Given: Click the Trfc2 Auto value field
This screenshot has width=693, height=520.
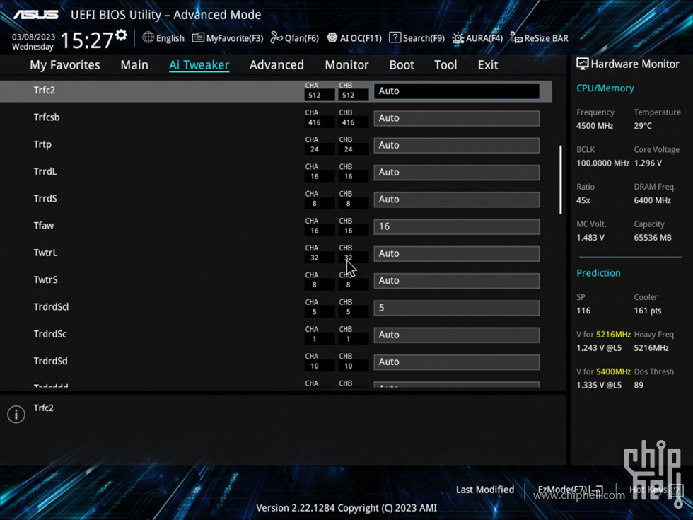Looking at the screenshot, I should [x=457, y=91].
